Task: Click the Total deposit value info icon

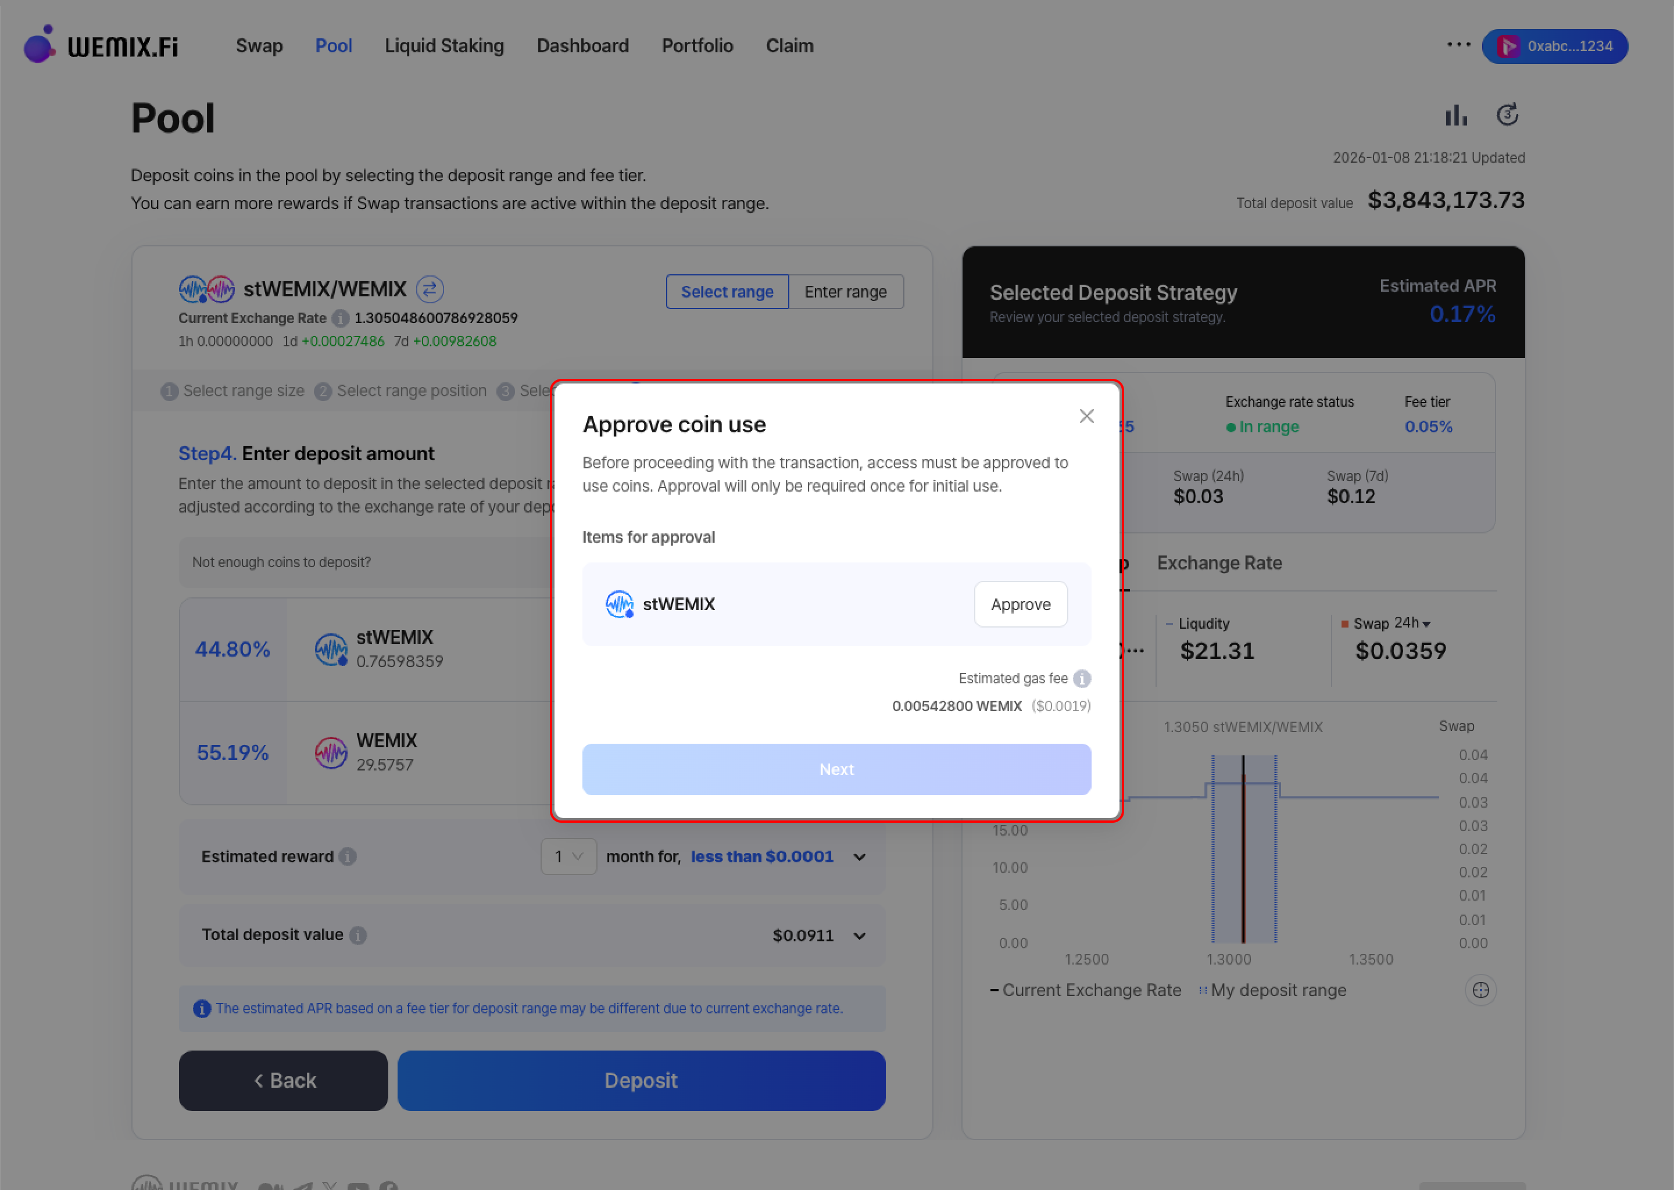Action: (357, 935)
